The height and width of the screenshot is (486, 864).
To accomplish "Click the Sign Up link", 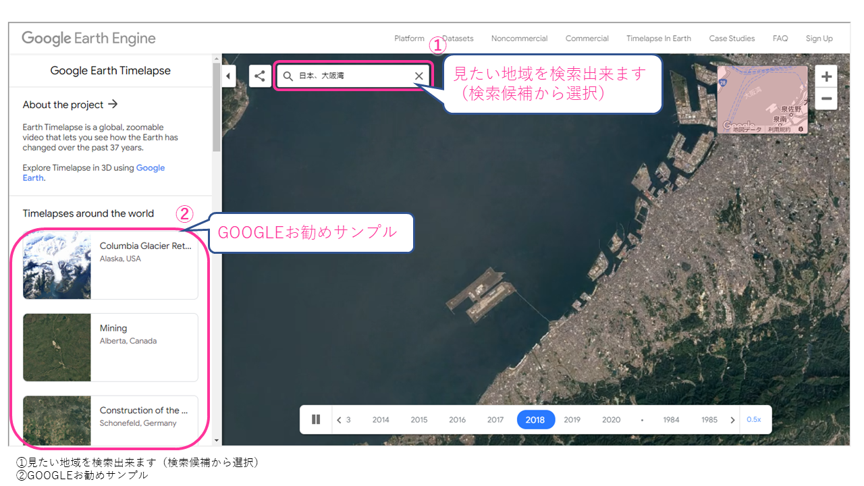I will 819,38.
